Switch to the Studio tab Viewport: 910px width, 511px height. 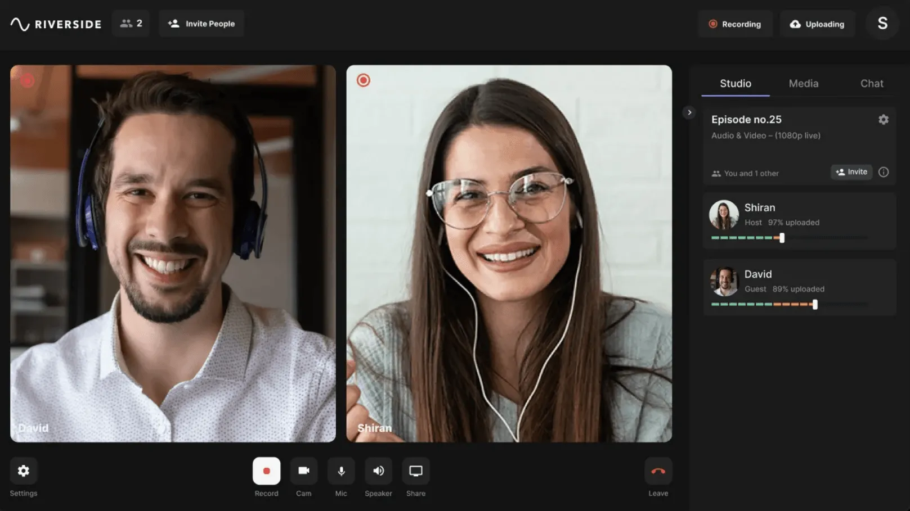(736, 83)
